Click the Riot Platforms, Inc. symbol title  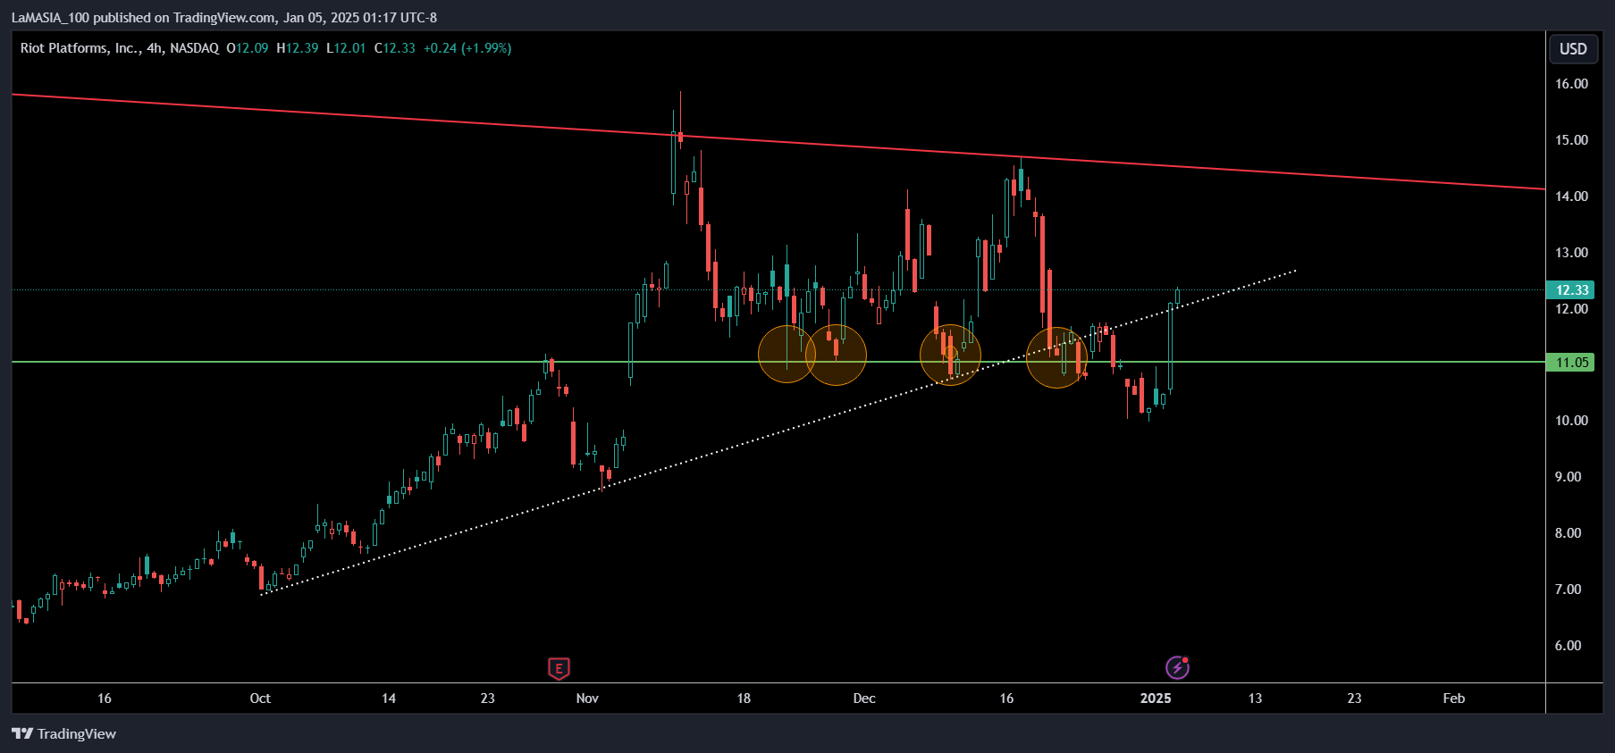point(80,48)
